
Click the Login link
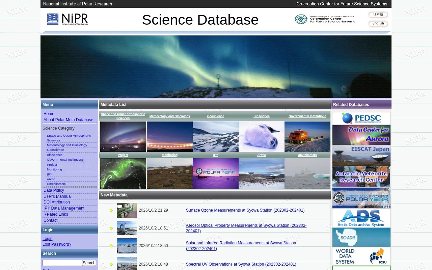[48, 239]
